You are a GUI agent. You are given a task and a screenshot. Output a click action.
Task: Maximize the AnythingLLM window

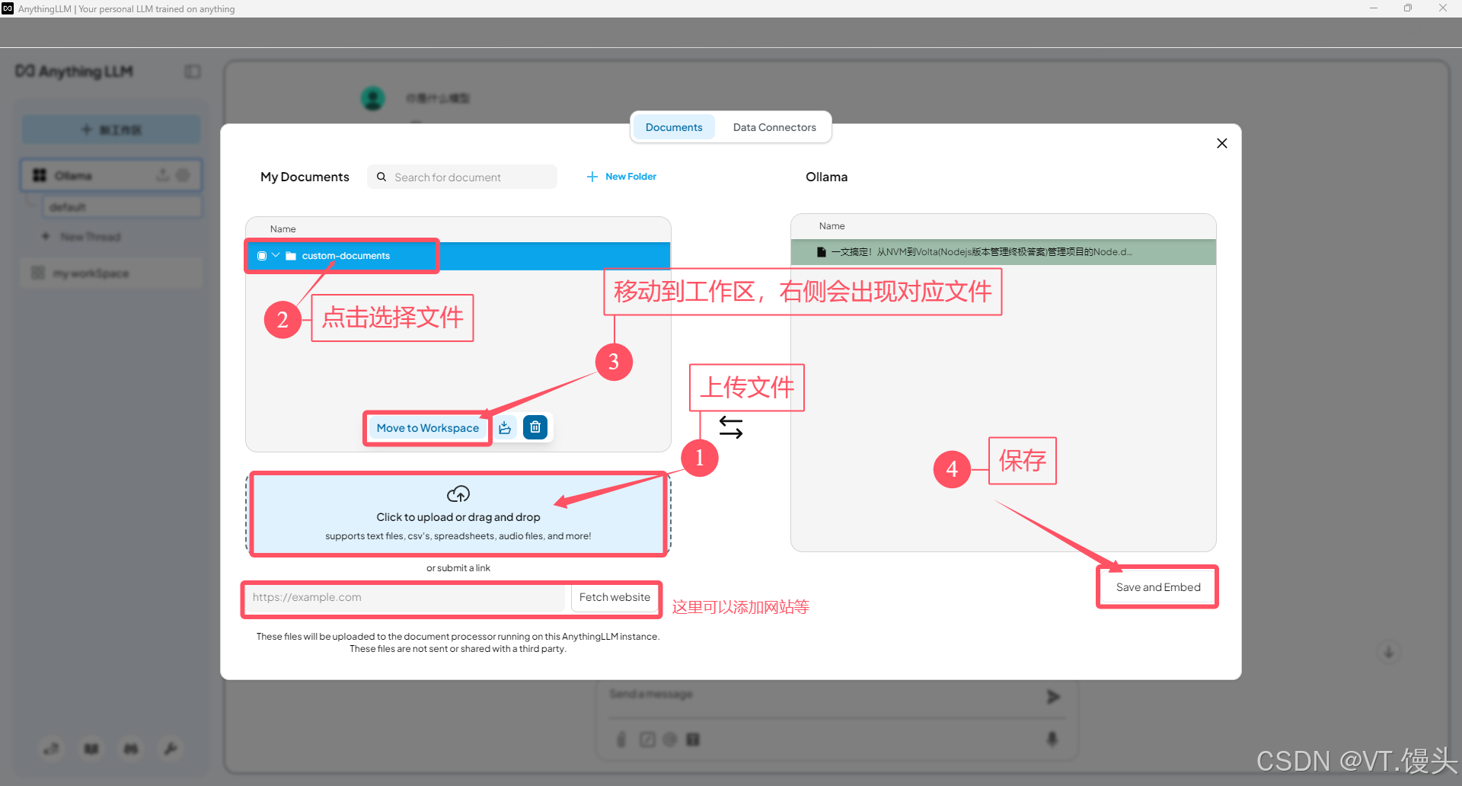pyautogui.click(x=1408, y=8)
